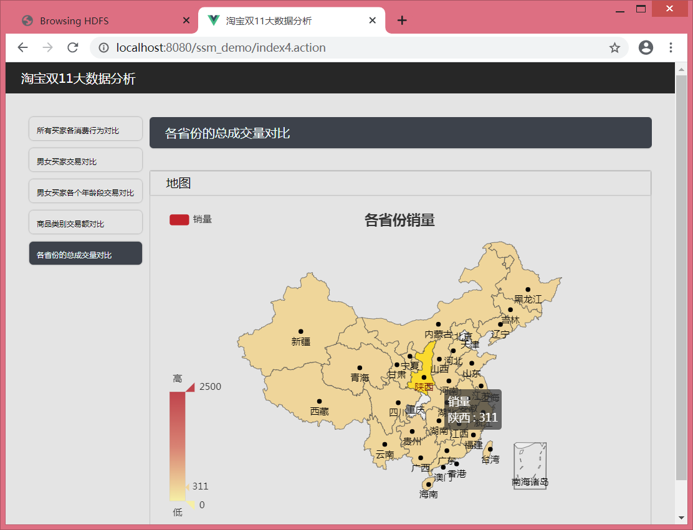Close the Browsing HDFS tab
This screenshot has height=530, width=693.
click(x=186, y=21)
